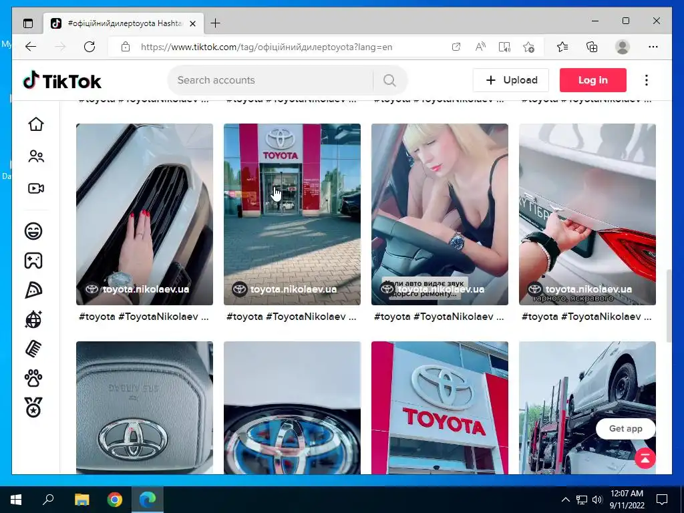Open video of blue Toyota hybrid emblem
Image resolution: width=684 pixels, height=513 pixels.
(292, 407)
